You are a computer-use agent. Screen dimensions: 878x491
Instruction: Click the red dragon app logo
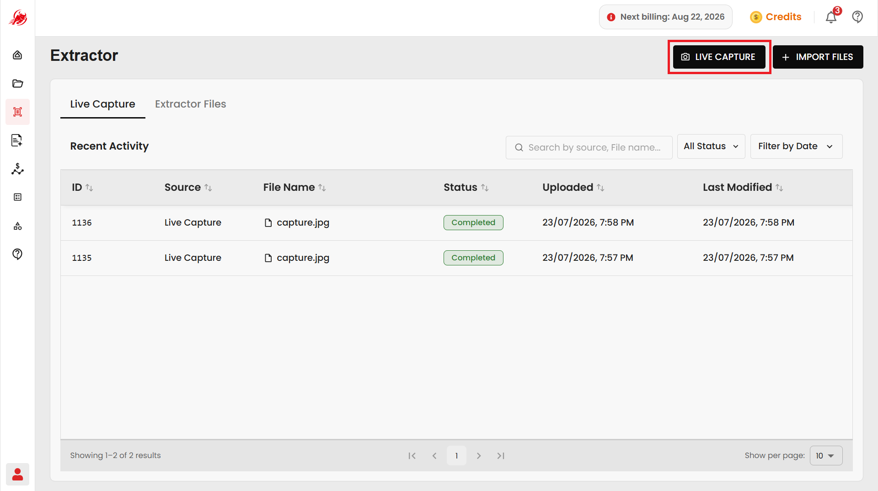pyautogui.click(x=18, y=18)
